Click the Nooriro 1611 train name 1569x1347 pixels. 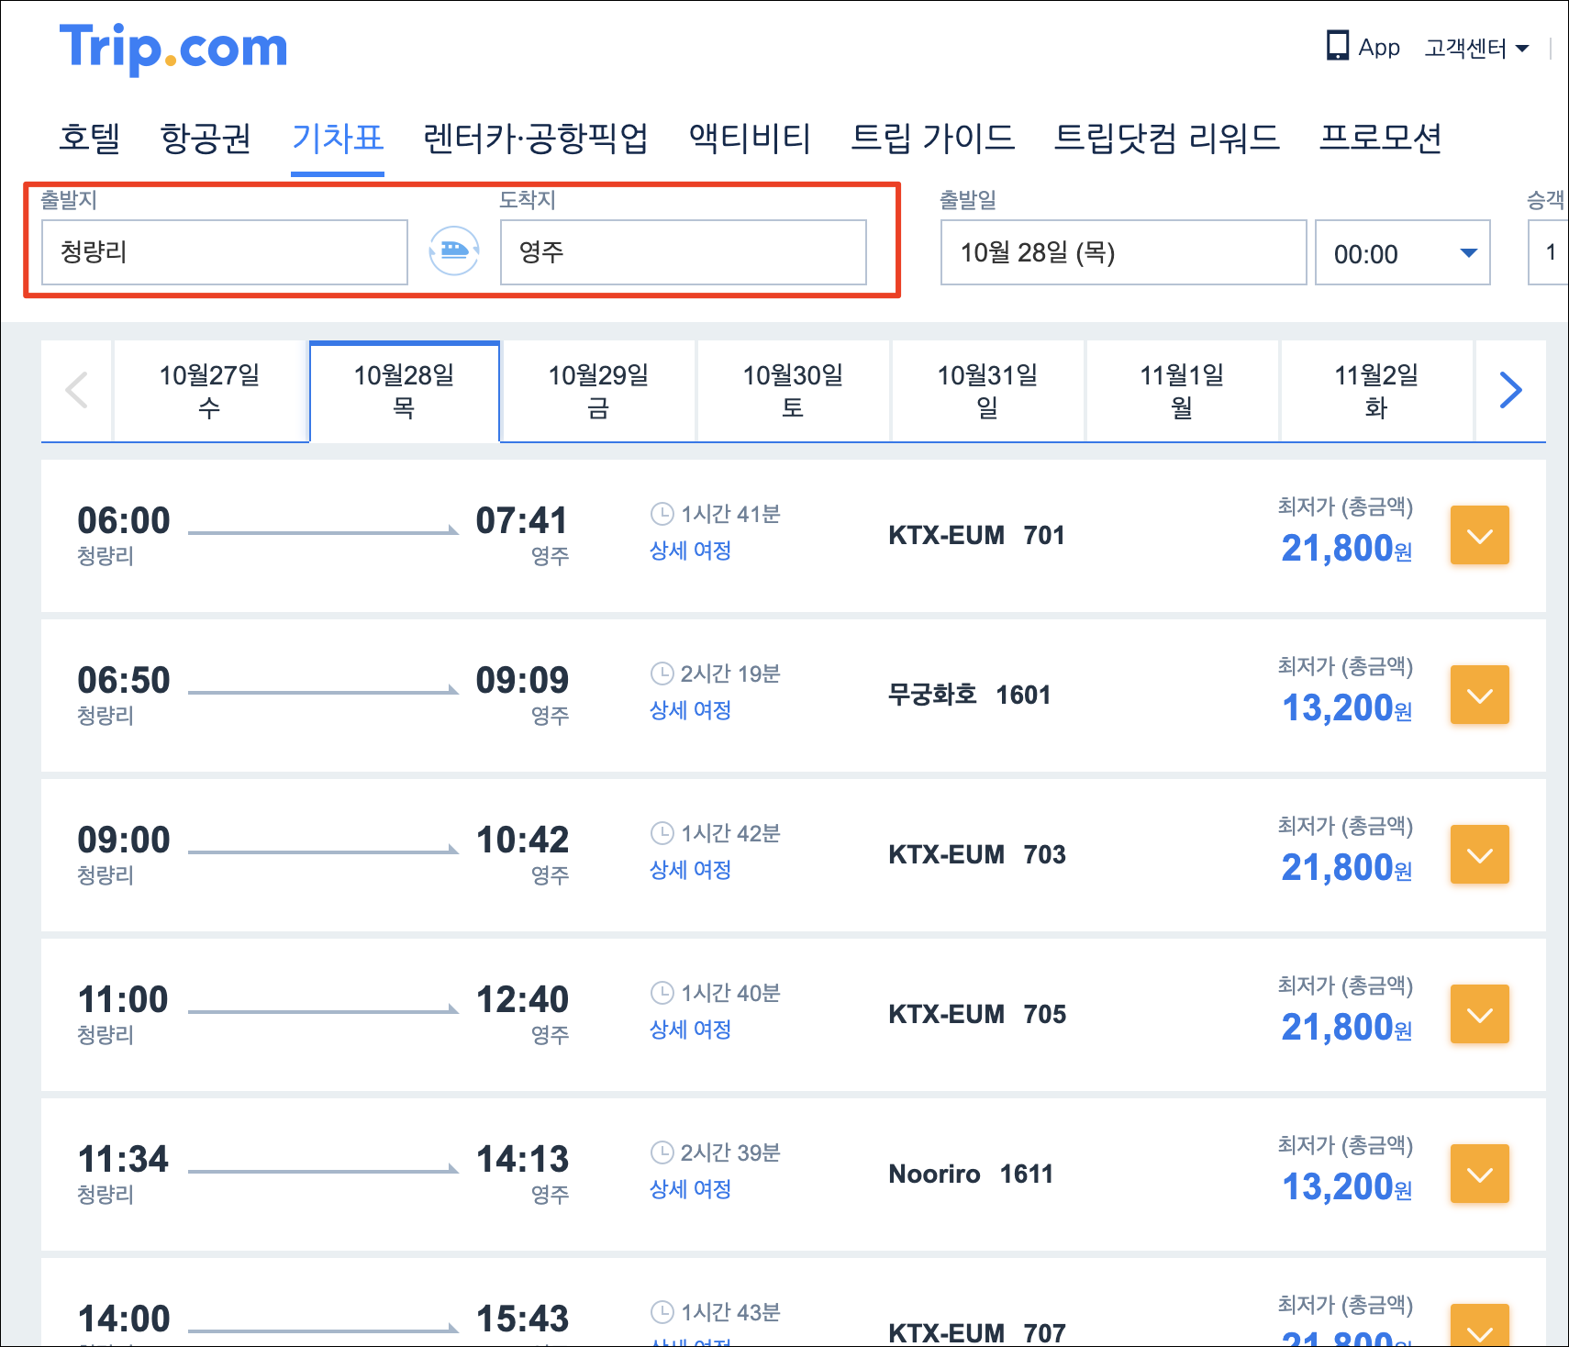click(971, 1174)
